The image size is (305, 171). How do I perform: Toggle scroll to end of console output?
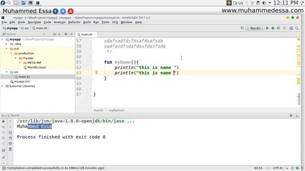[10, 138]
